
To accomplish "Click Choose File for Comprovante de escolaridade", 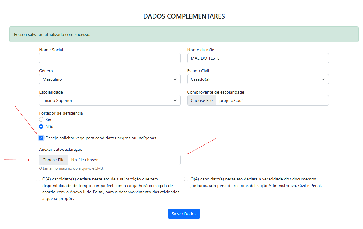I will pos(202,100).
